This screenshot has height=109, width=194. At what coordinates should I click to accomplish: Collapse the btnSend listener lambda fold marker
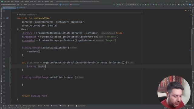click(x=11, y=48)
